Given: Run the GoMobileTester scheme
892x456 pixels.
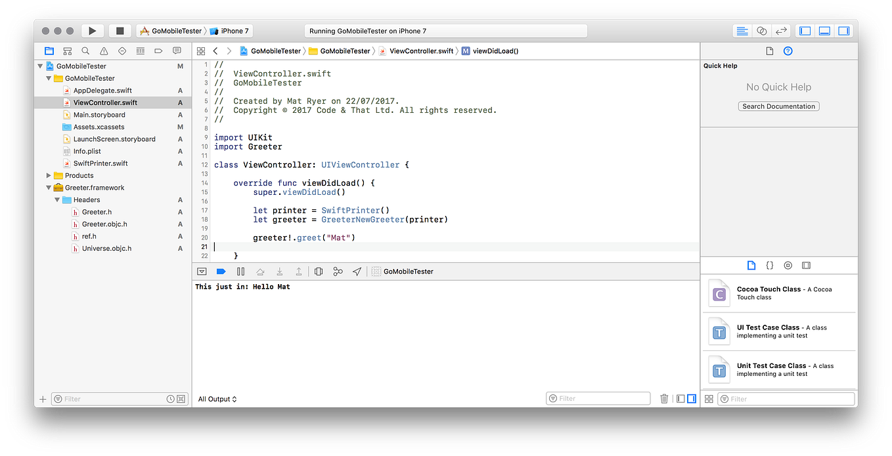Looking at the screenshot, I should pyautogui.click(x=92, y=30).
